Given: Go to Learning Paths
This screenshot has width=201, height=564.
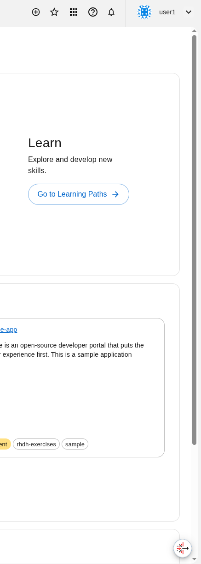Looking at the screenshot, I should coord(79,194).
